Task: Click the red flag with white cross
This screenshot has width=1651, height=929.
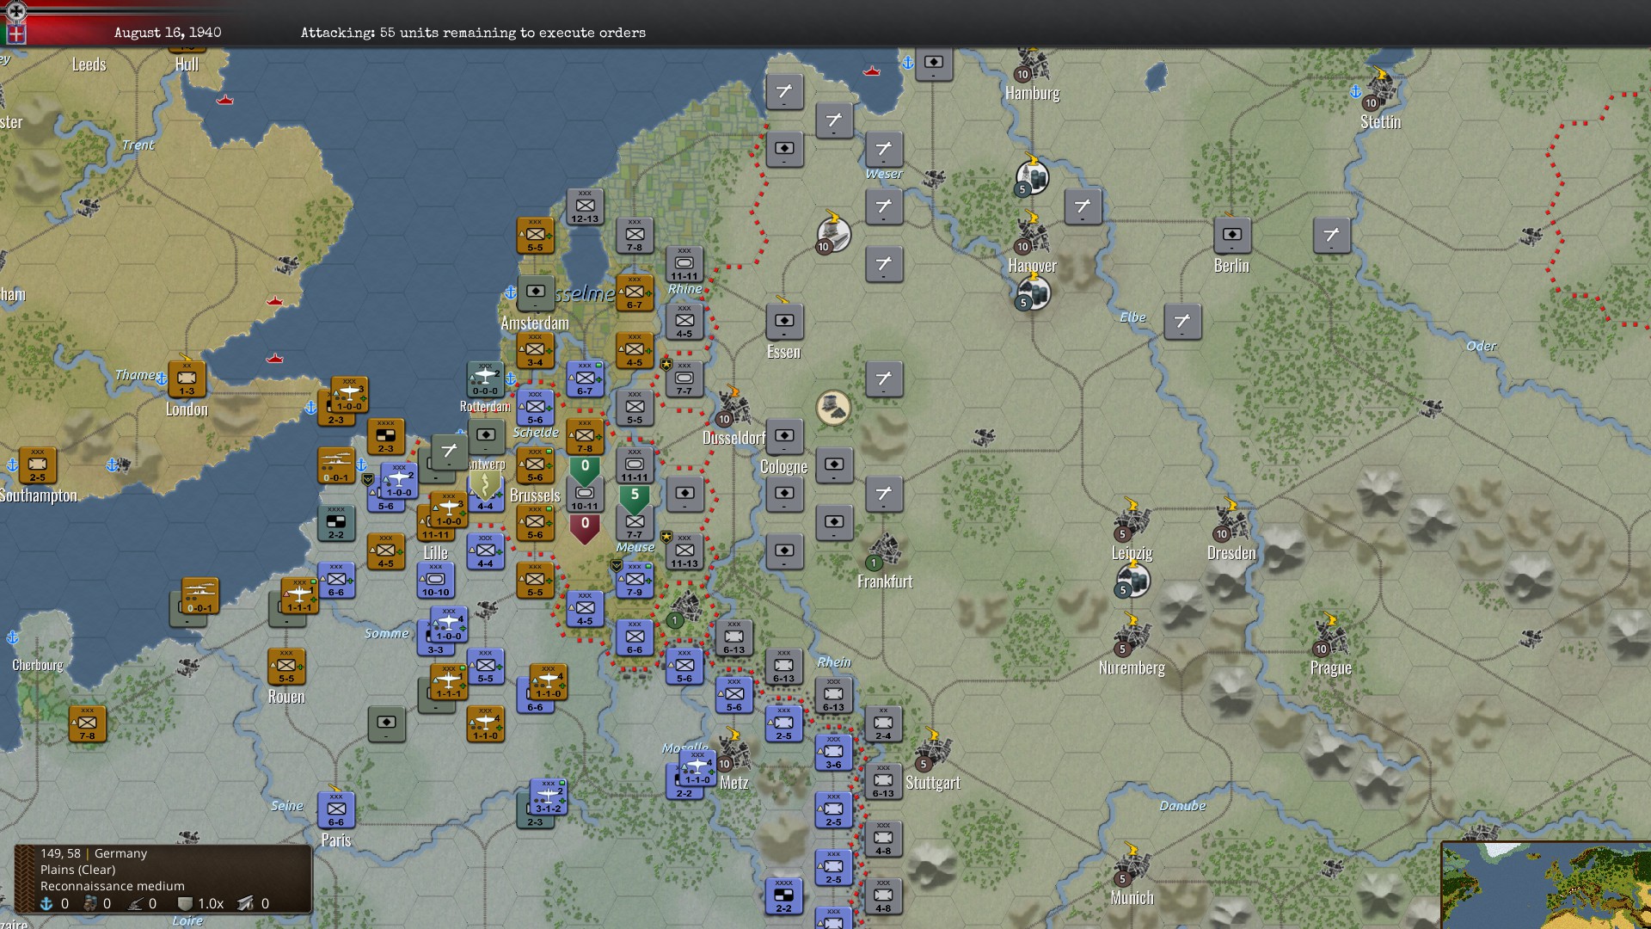Action: tap(15, 34)
